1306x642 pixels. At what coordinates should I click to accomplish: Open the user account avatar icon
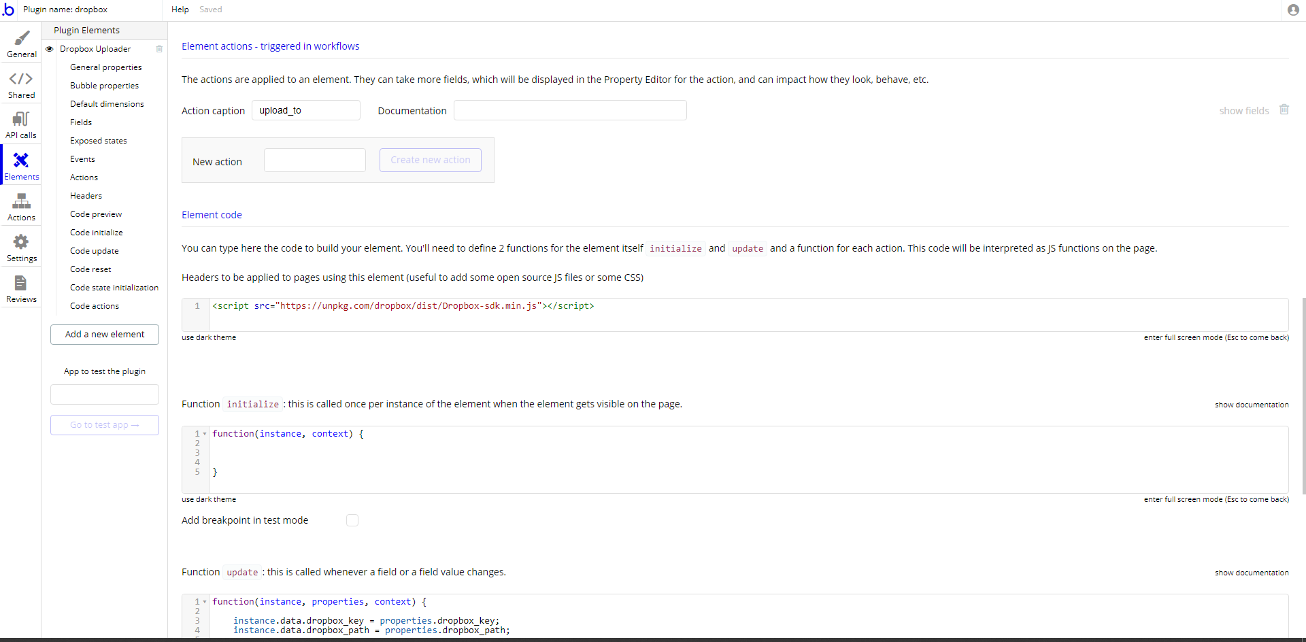pos(1293,10)
